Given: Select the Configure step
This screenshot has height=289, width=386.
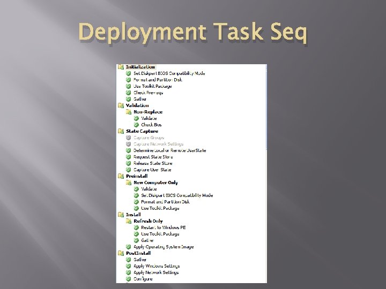Looking at the screenshot, I should 143,279.
